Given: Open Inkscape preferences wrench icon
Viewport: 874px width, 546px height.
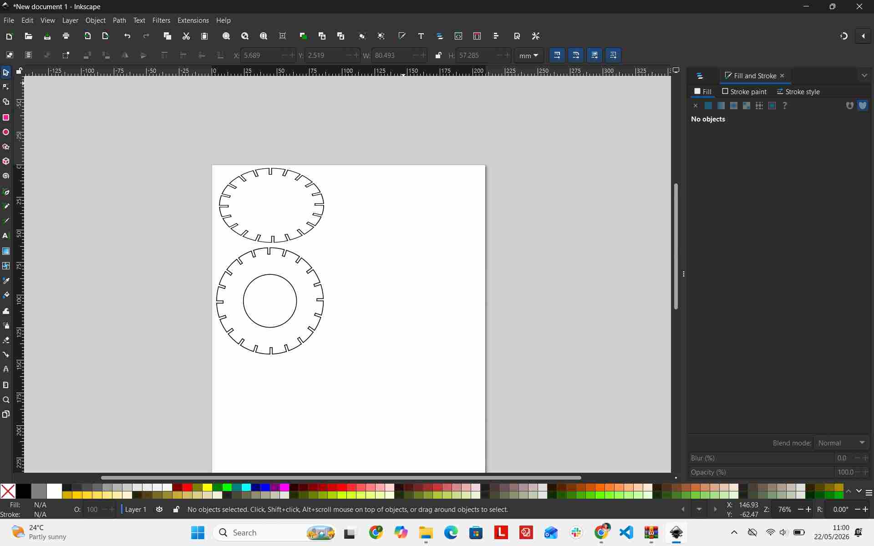Looking at the screenshot, I should [536, 36].
